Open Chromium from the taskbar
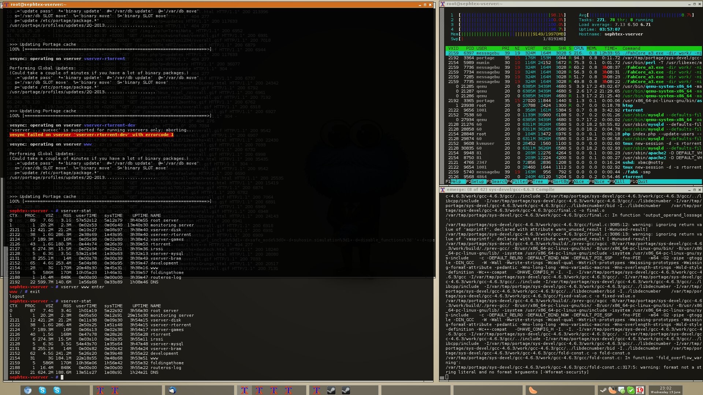The image size is (703, 395). 28,390
